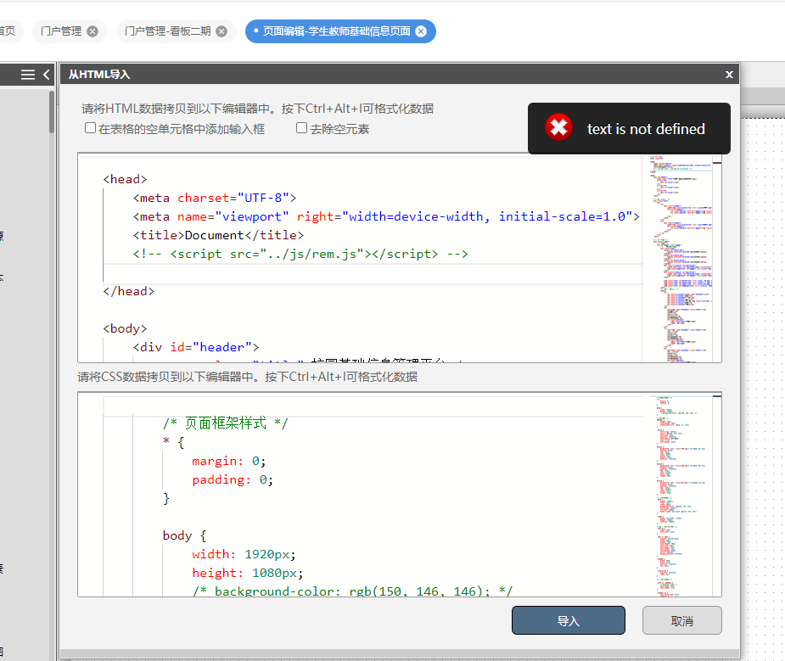
Task: Click the 取消 button
Action: point(681,620)
